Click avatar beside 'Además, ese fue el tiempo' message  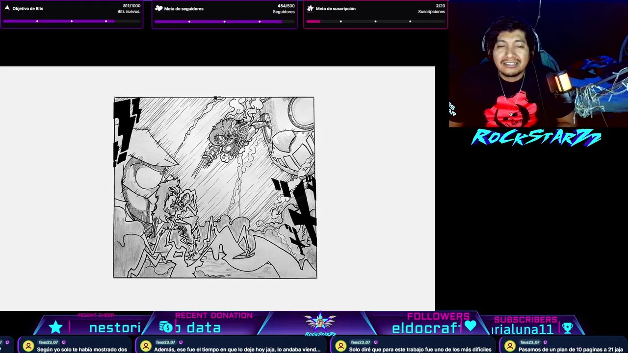click(x=146, y=346)
